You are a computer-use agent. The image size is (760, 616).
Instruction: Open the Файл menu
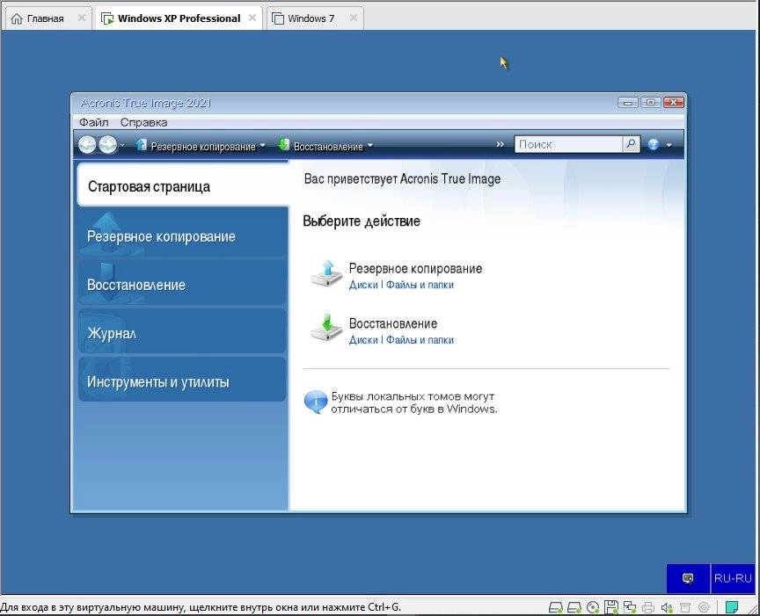tap(94, 122)
